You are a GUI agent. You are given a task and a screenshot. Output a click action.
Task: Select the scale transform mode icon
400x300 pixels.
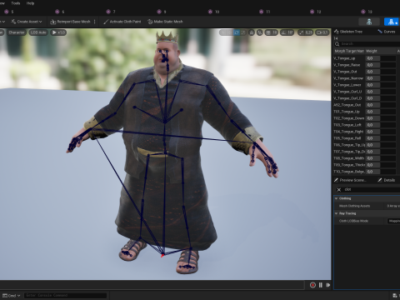pos(243,32)
